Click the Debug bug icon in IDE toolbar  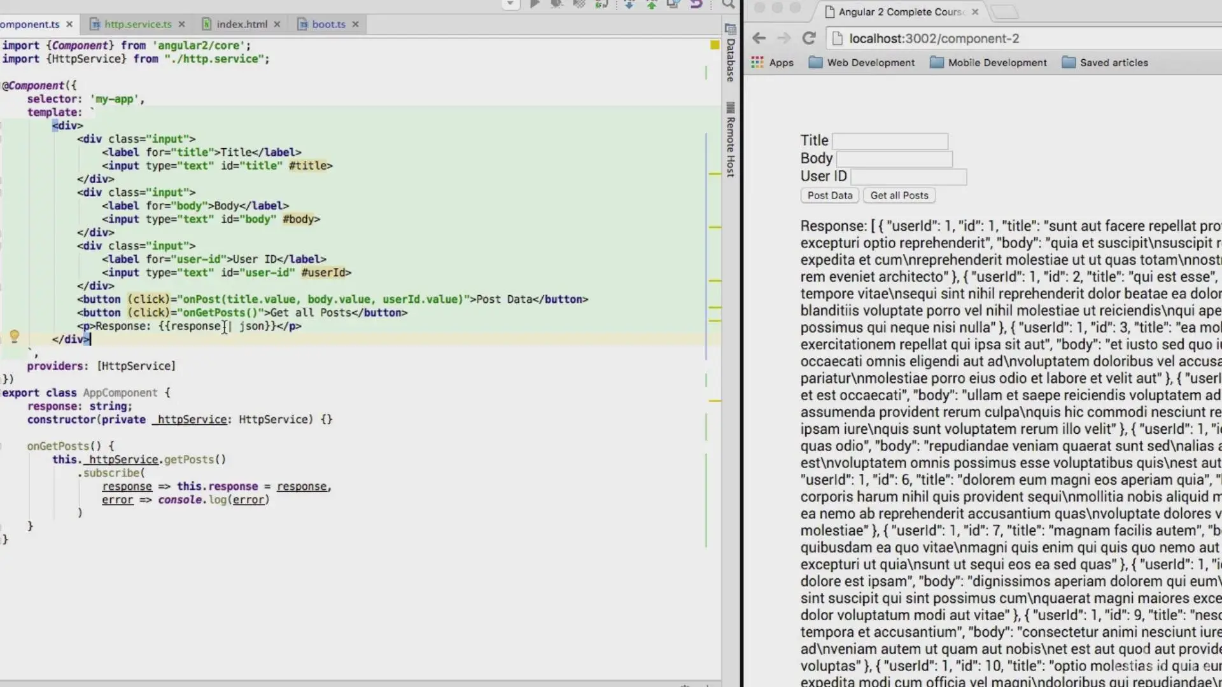557,4
